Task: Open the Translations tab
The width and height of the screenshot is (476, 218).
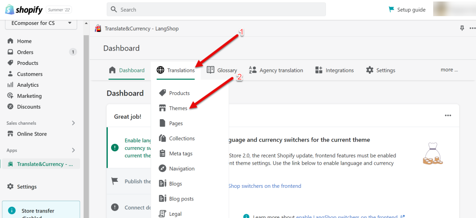Action: point(175,70)
